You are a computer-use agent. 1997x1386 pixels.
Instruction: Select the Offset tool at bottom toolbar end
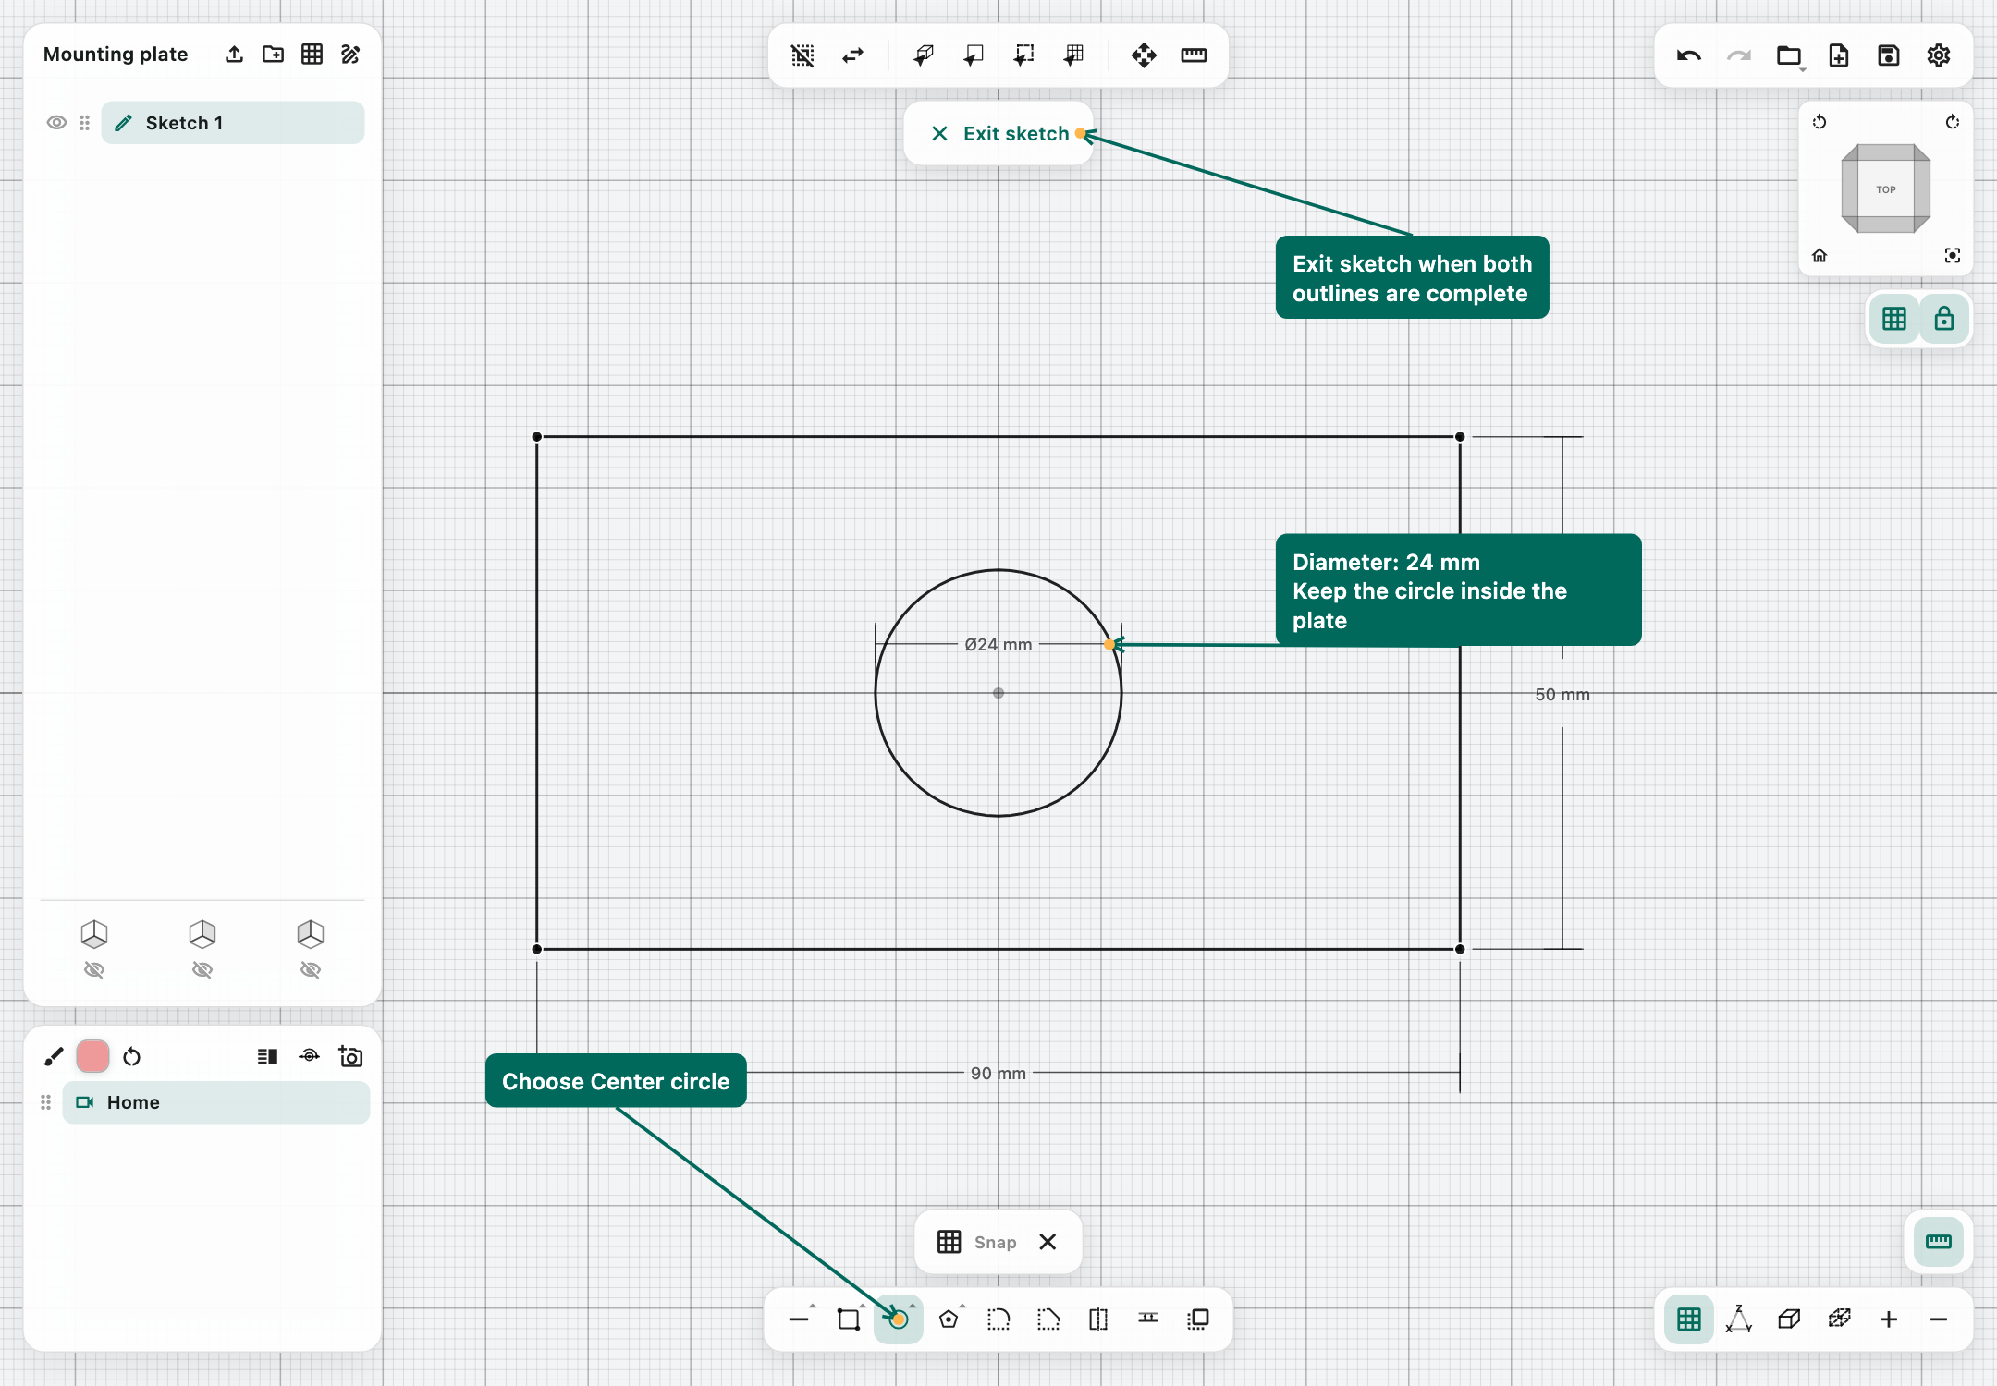[1198, 1319]
